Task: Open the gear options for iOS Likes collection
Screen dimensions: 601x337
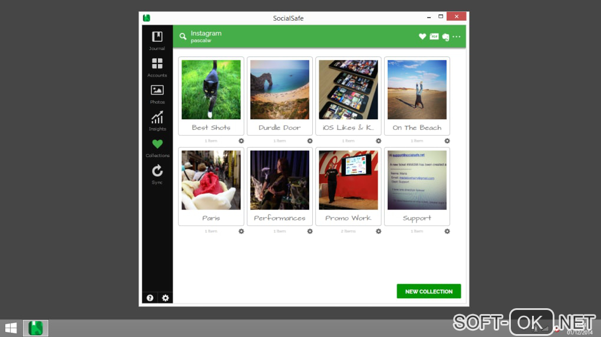Action: pos(378,141)
